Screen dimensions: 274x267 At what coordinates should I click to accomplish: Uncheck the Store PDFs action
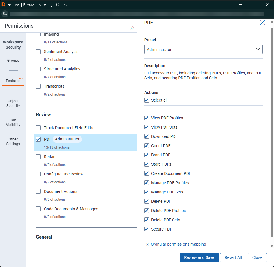click(x=147, y=164)
